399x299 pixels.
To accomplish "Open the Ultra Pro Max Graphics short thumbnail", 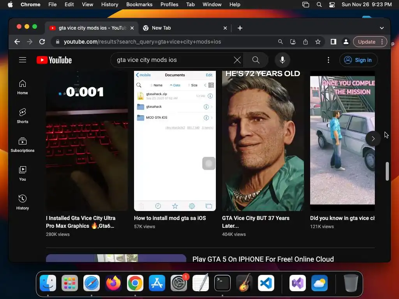I will (x=87, y=141).
